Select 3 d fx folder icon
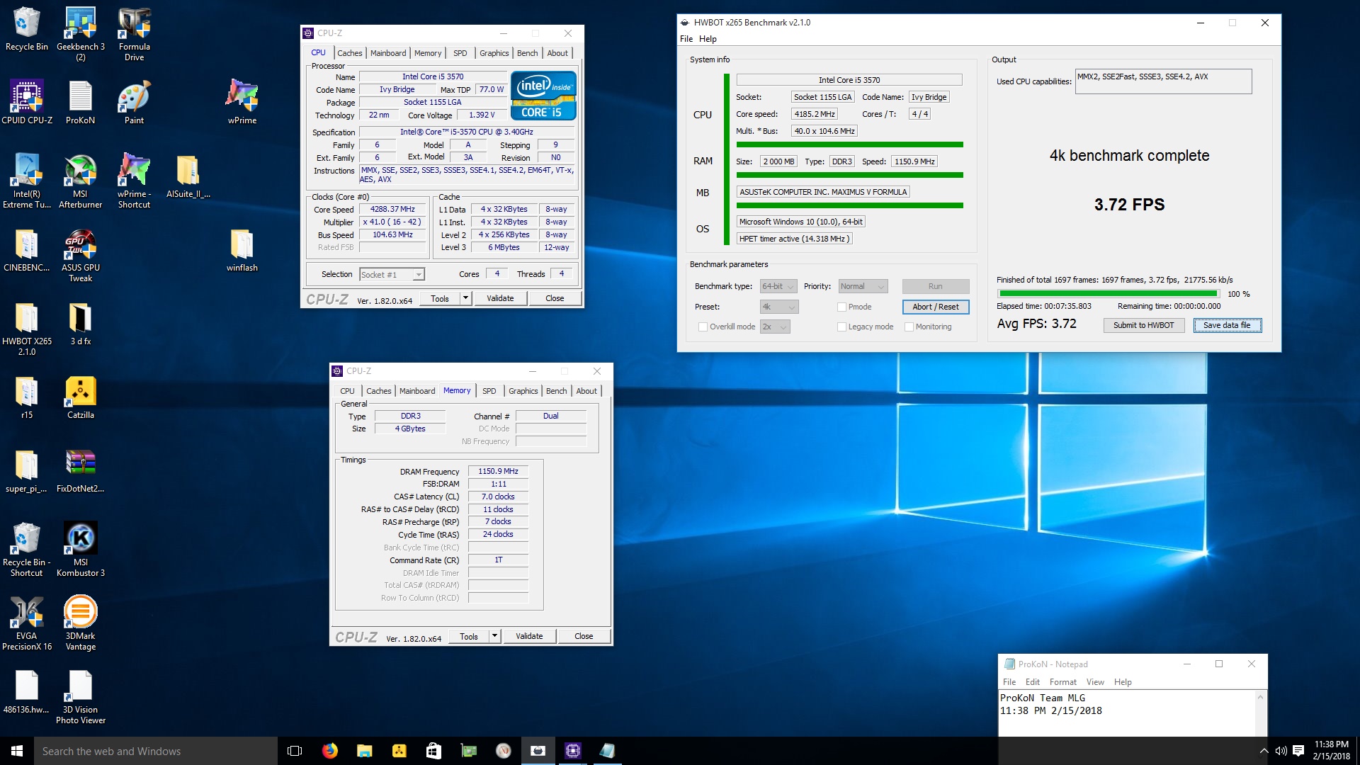This screenshot has height=765, width=1360. 81,323
